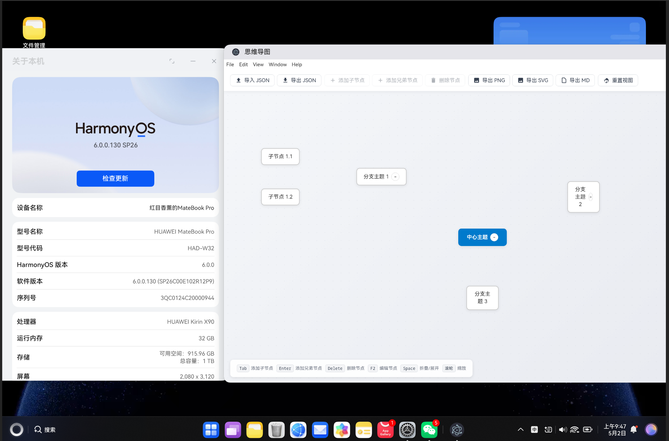Click the 运行内存 32 GB value

coord(206,338)
